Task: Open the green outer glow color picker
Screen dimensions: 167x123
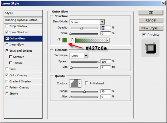Action: tap(64, 40)
